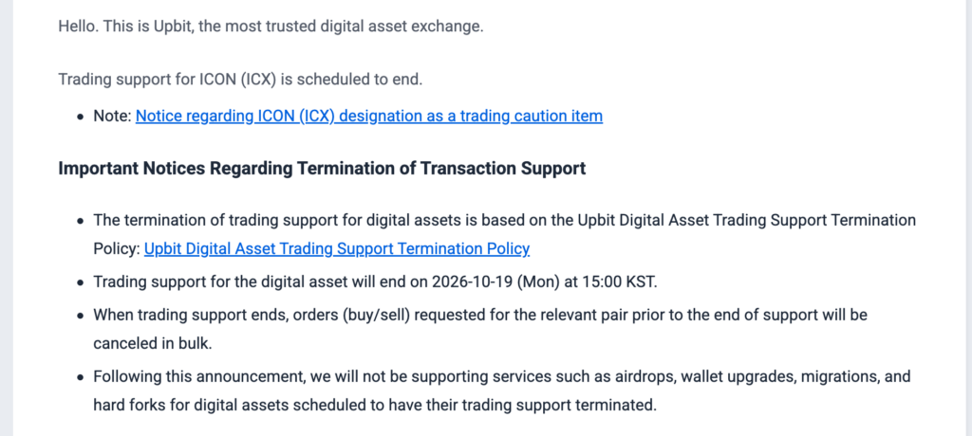This screenshot has width=972, height=436.
Task: Click the bullet point beside the Note line
Action: click(80, 117)
